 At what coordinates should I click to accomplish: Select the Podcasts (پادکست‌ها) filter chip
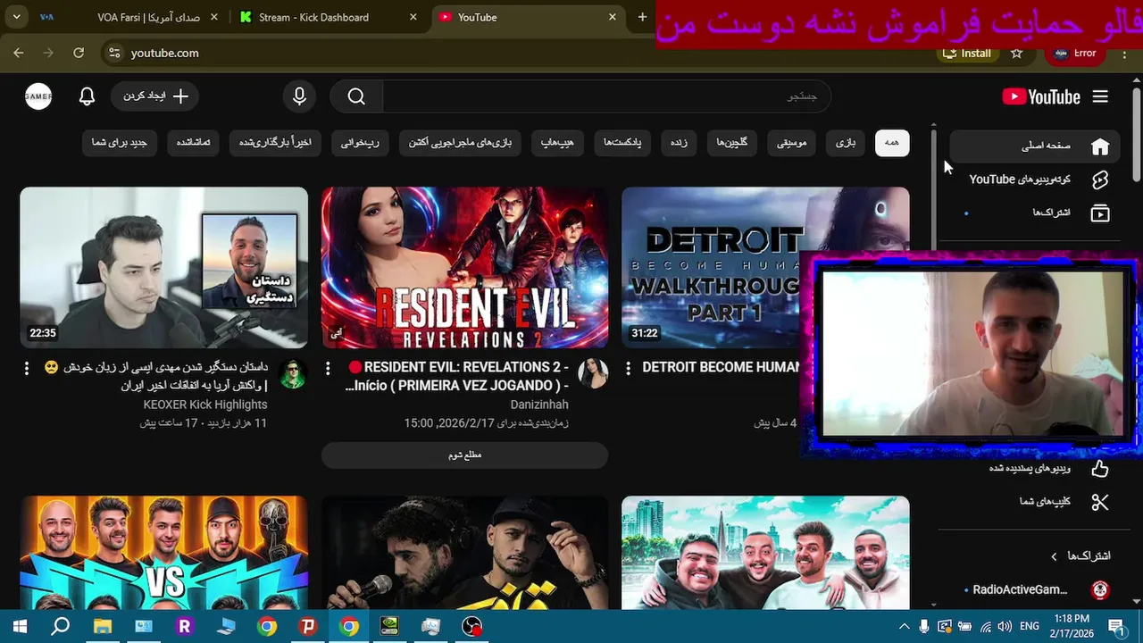pyautogui.click(x=622, y=143)
